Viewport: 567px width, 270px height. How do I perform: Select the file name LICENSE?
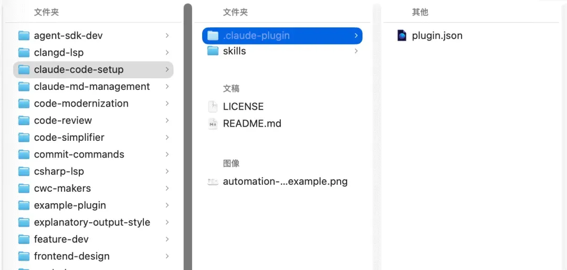(244, 107)
